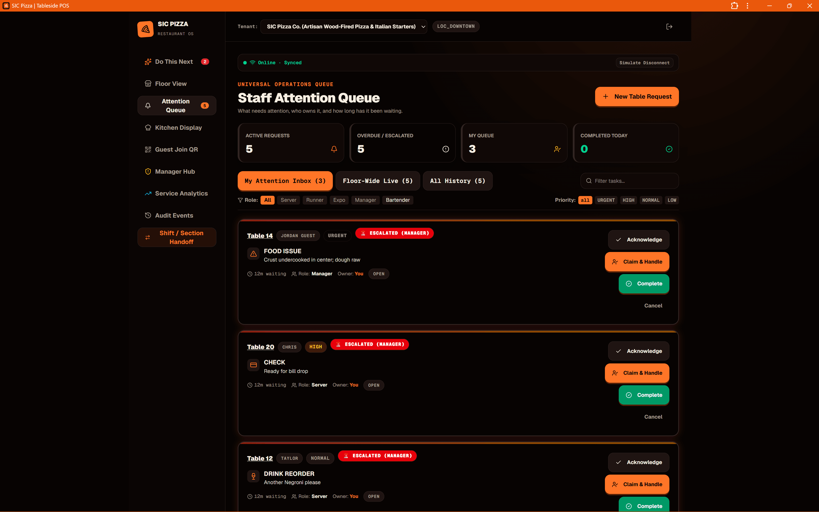Click the SIC Pizza logo icon
This screenshot has height=512, width=819.
pos(145,29)
